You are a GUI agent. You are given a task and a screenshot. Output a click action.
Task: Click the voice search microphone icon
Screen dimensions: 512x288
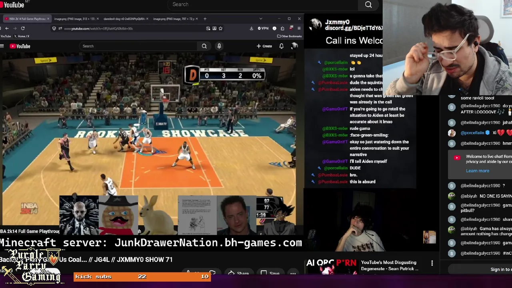[219, 46]
